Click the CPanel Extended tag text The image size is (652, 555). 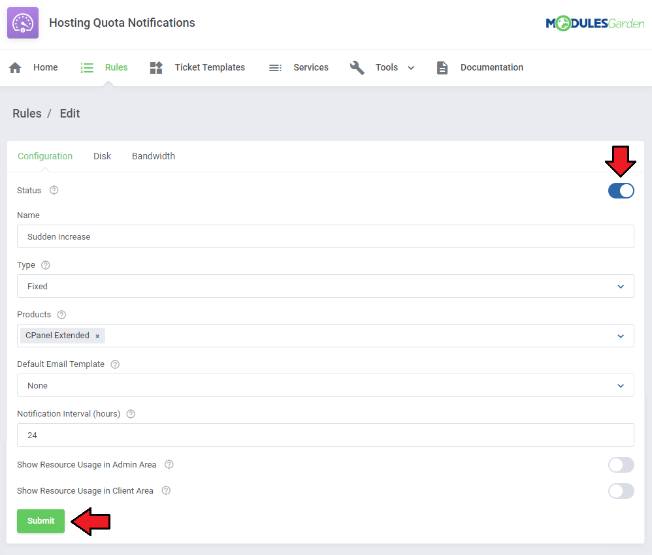coord(57,336)
